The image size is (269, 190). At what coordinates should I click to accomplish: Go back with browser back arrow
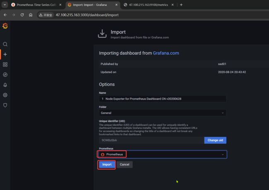pyautogui.click(x=5, y=15)
